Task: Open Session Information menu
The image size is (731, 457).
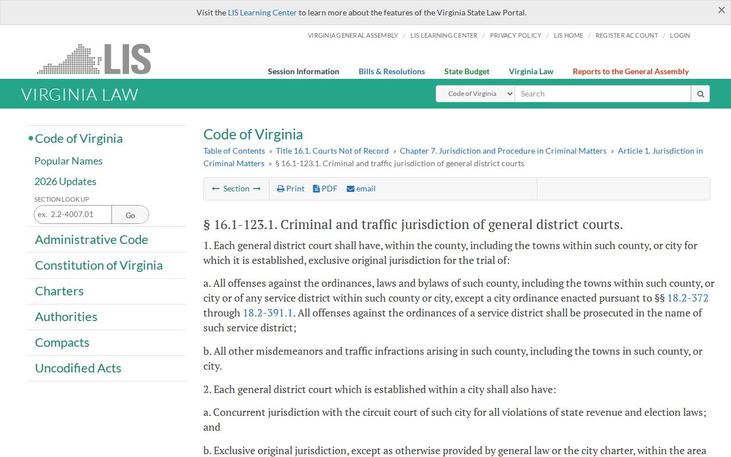Action: (x=303, y=71)
